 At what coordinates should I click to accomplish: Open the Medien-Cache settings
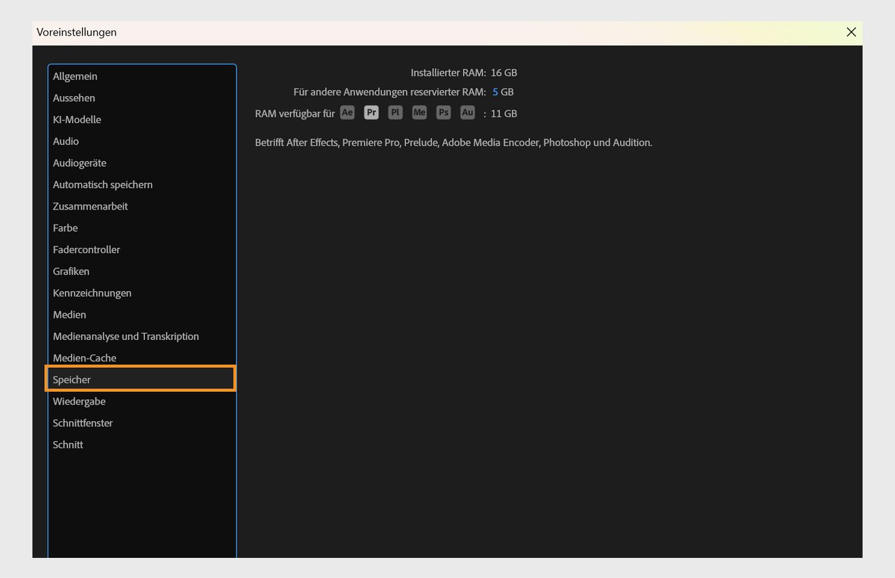pos(84,357)
